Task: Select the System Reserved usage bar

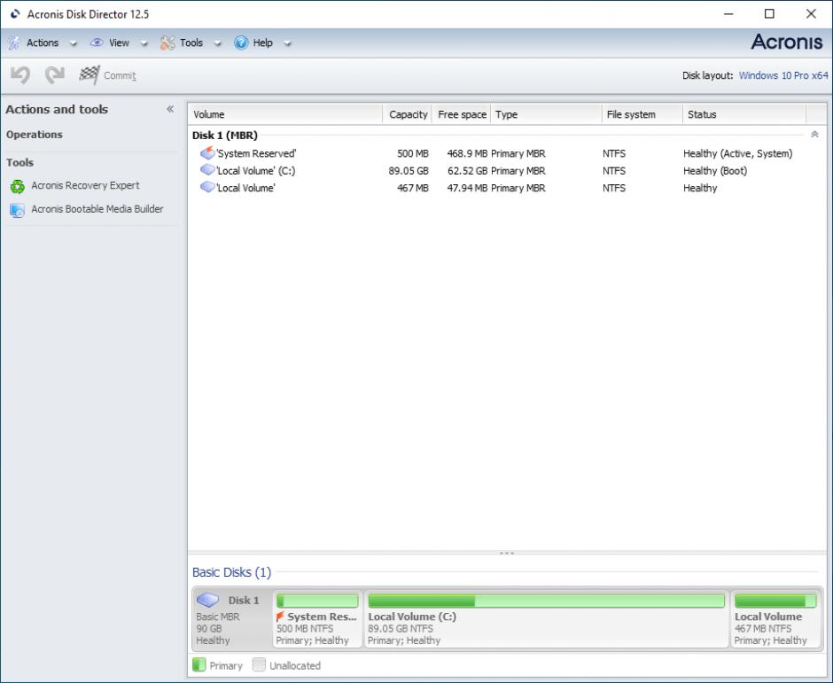Action: click(317, 601)
